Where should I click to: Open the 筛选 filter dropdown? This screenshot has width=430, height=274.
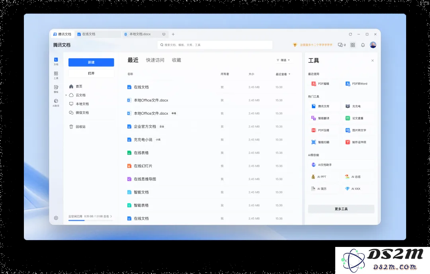(283, 60)
